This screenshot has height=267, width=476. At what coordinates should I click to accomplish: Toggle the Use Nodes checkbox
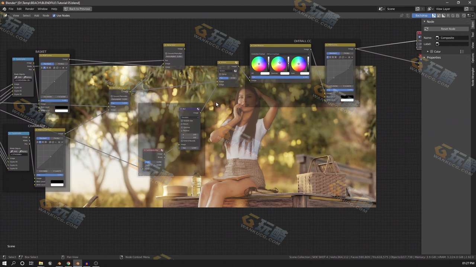pyautogui.click(x=54, y=16)
